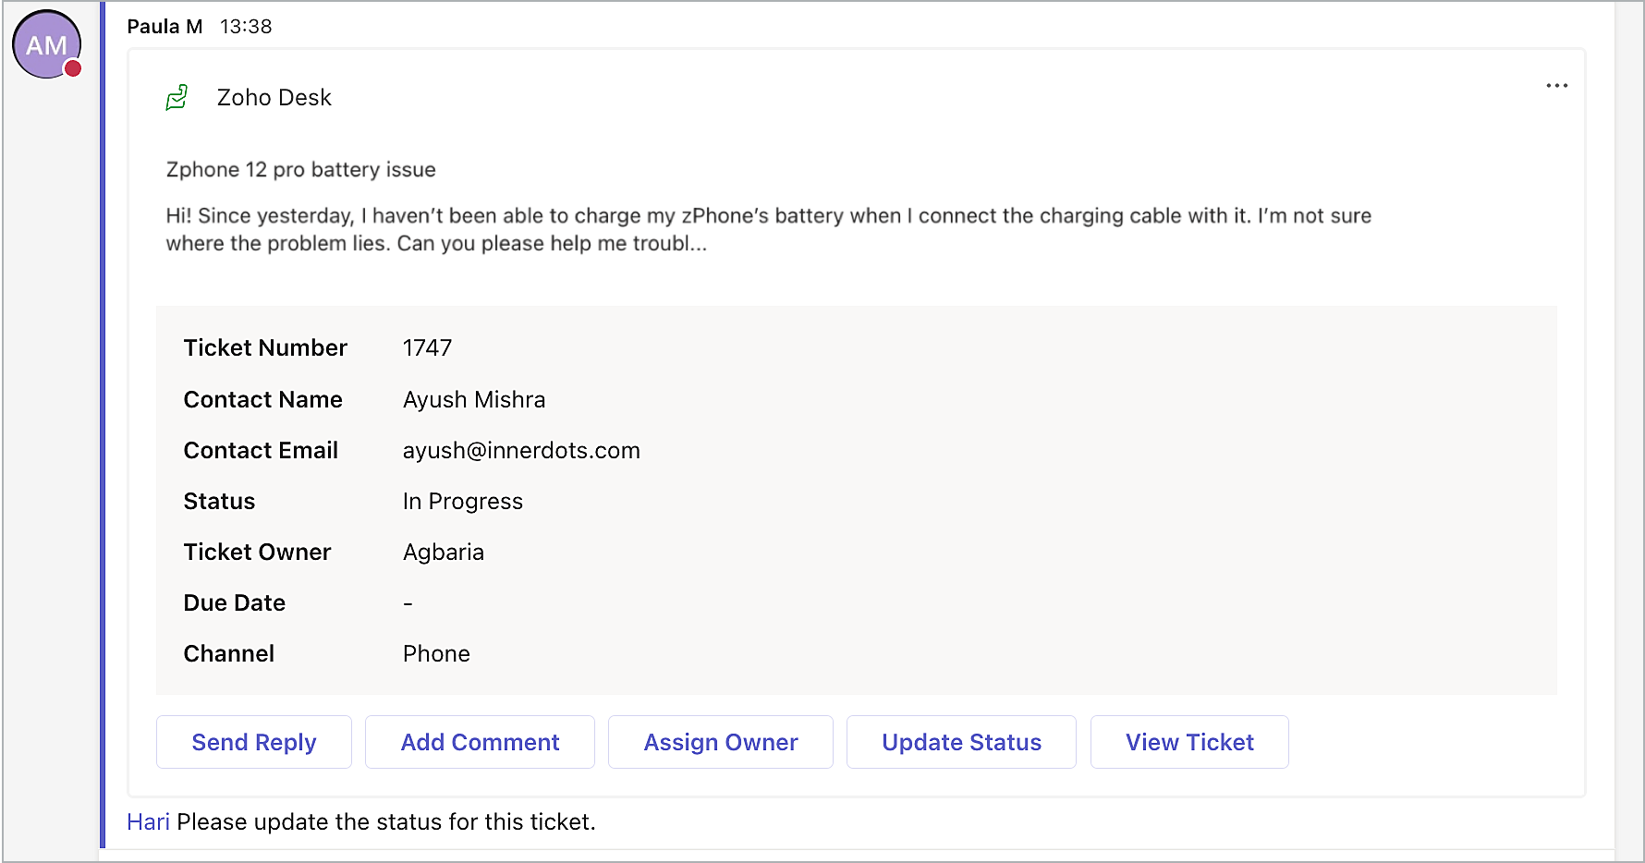Click Update Status button
The height and width of the screenshot is (863, 1645).
tap(961, 742)
